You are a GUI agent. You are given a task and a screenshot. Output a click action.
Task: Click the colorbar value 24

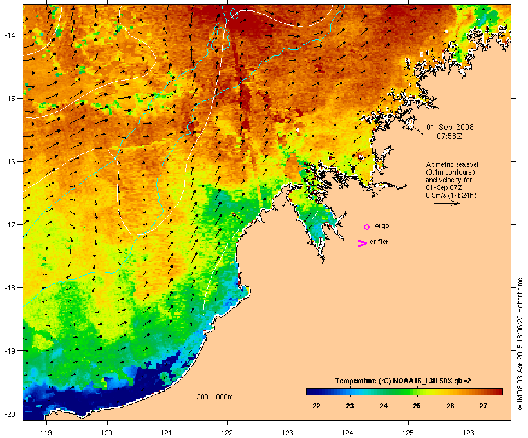pyautogui.click(x=383, y=406)
